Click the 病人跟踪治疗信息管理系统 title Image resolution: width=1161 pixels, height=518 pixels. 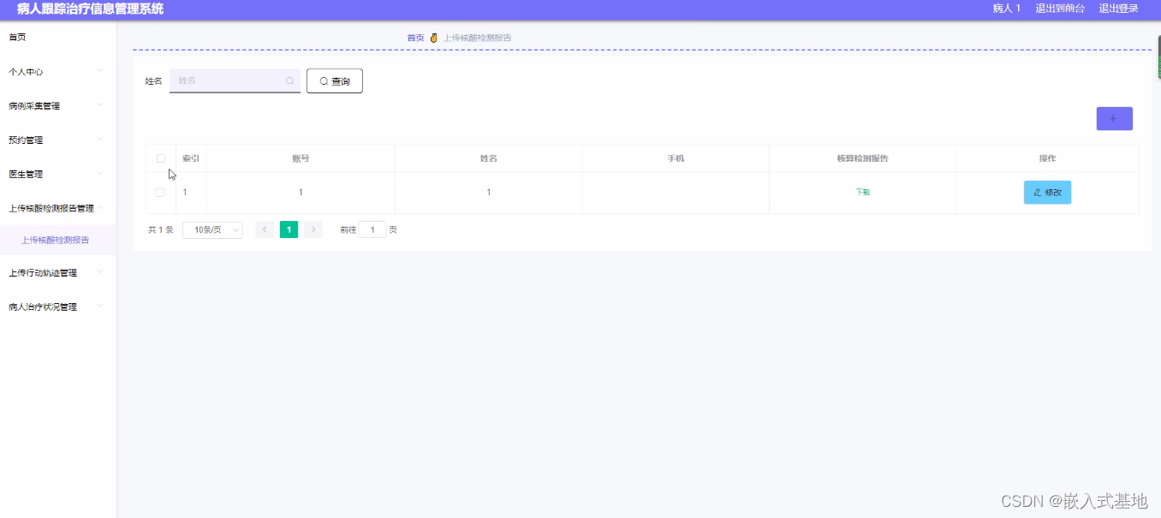[90, 9]
